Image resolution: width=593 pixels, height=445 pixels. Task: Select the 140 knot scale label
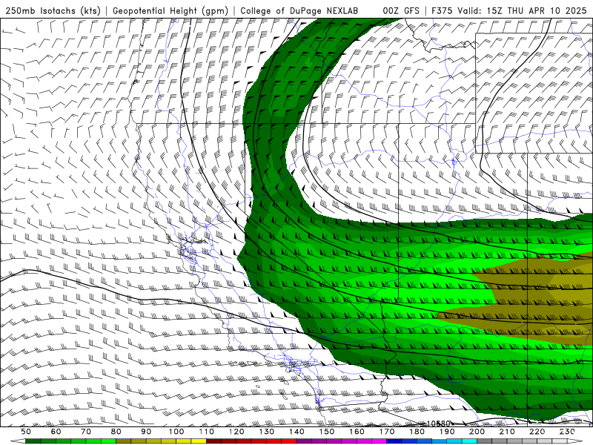(296, 432)
